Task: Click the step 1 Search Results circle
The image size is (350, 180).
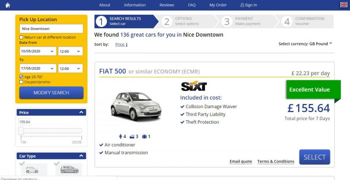Action: (101, 21)
